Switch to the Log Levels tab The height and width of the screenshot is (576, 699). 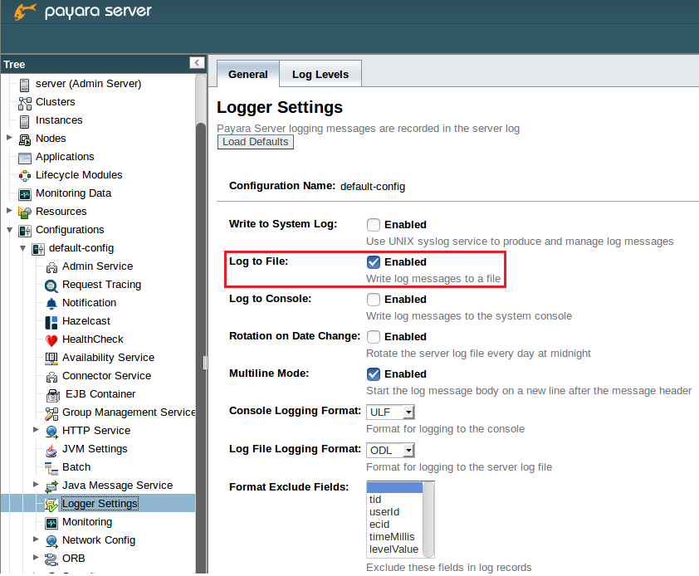pos(320,74)
